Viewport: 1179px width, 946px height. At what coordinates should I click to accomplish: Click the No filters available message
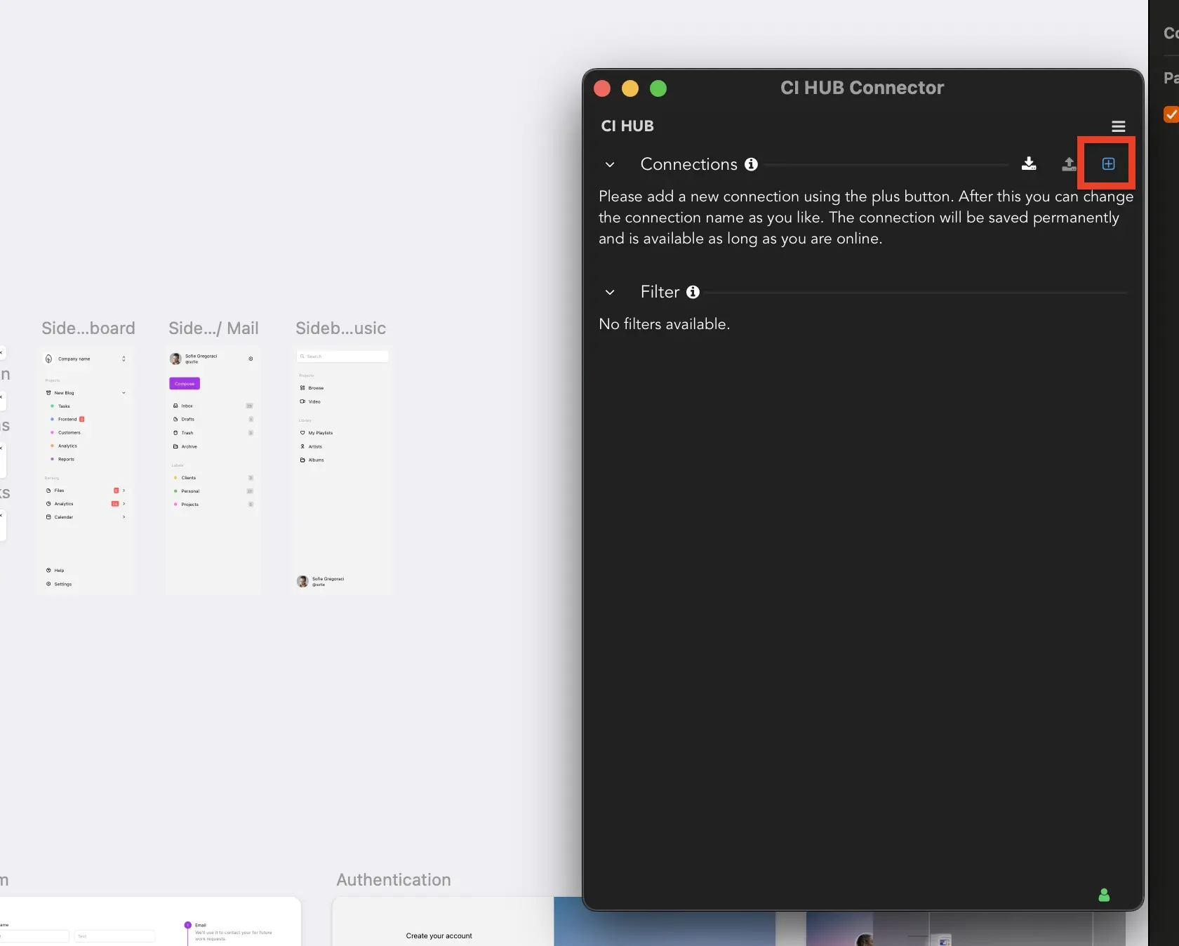665,324
